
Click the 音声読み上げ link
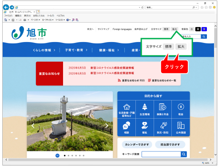tap(141, 29)
